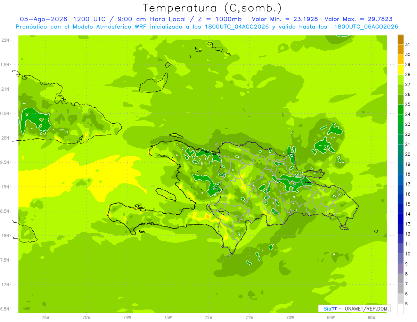Click the '18N' latitude label
417x322 pixels.
(5, 236)
